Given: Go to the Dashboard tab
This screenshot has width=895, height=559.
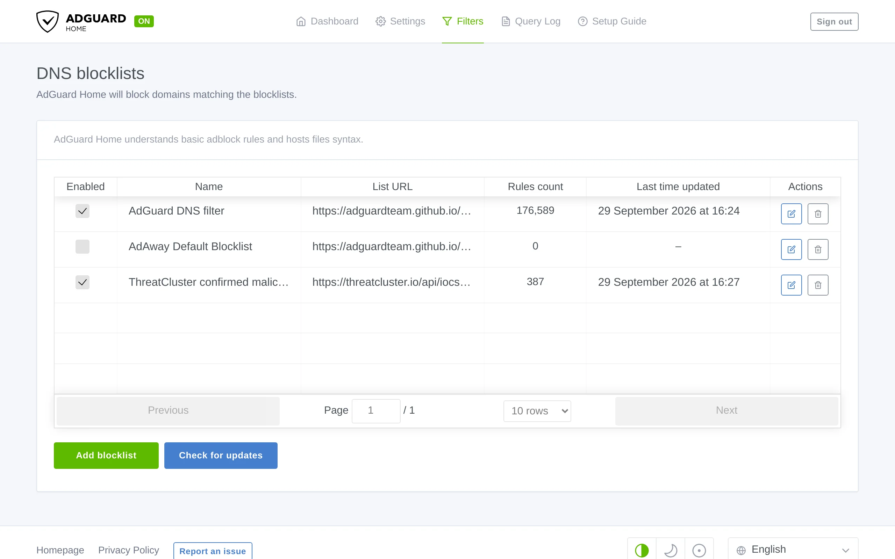Looking at the screenshot, I should tap(327, 21).
